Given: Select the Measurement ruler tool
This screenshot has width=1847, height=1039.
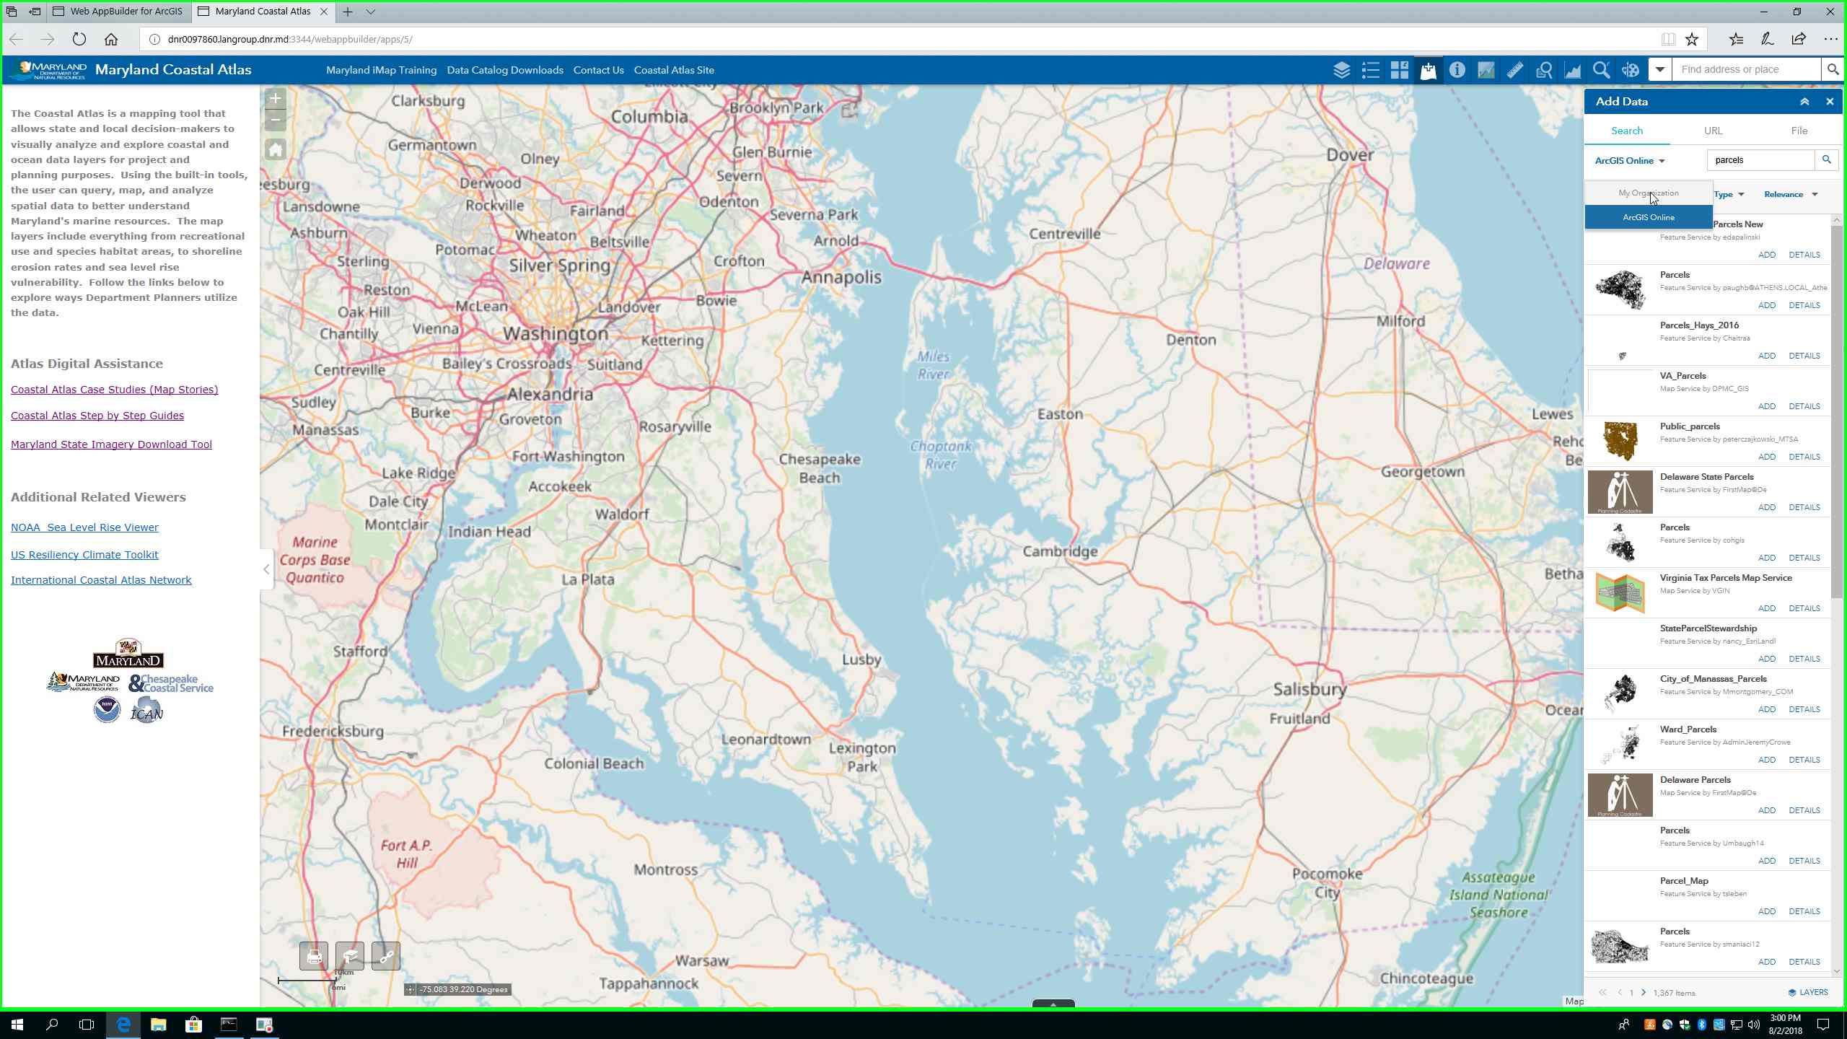Looking at the screenshot, I should [x=1514, y=69].
